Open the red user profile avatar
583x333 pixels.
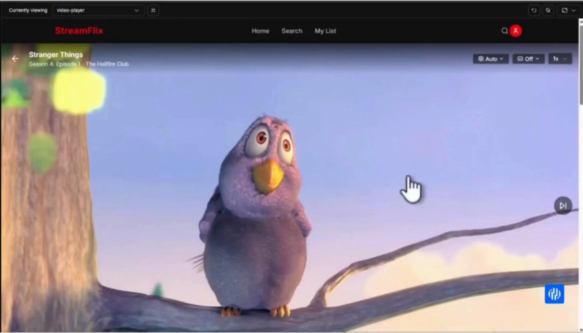pyautogui.click(x=515, y=31)
